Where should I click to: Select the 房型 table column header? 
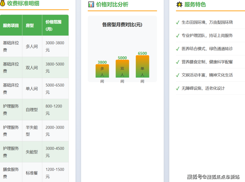pyautogui.click(x=30, y=26)
